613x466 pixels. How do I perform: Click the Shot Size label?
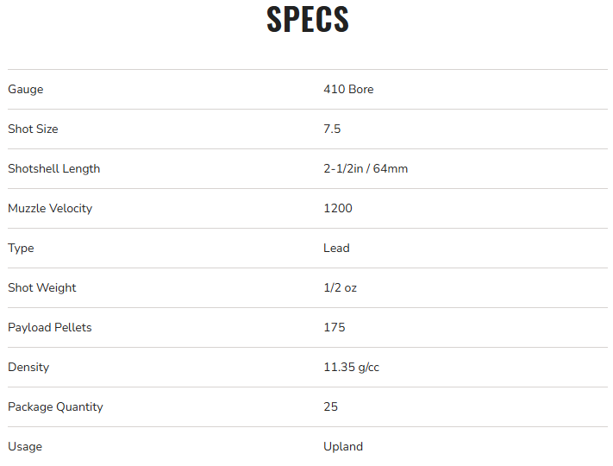tap(33, 129)
